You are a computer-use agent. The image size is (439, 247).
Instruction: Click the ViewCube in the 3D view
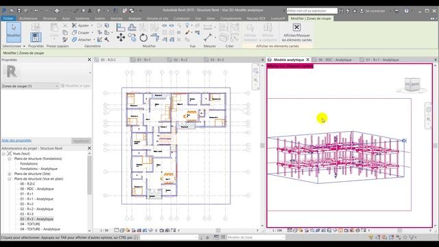(412, 85)
